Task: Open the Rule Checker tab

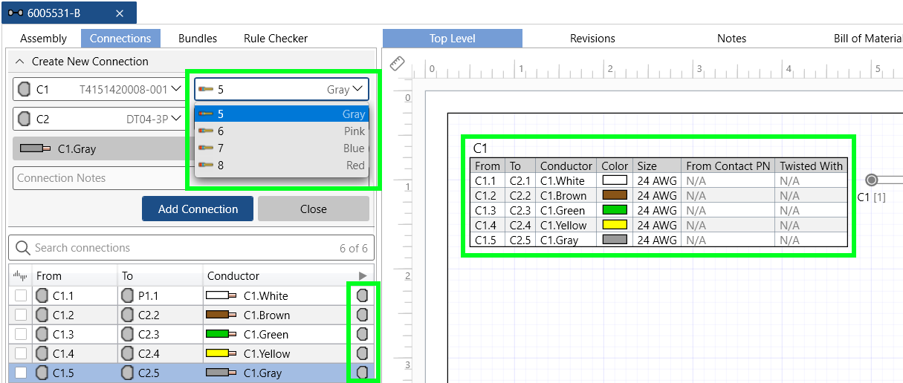Action: (x=276, y=39)
